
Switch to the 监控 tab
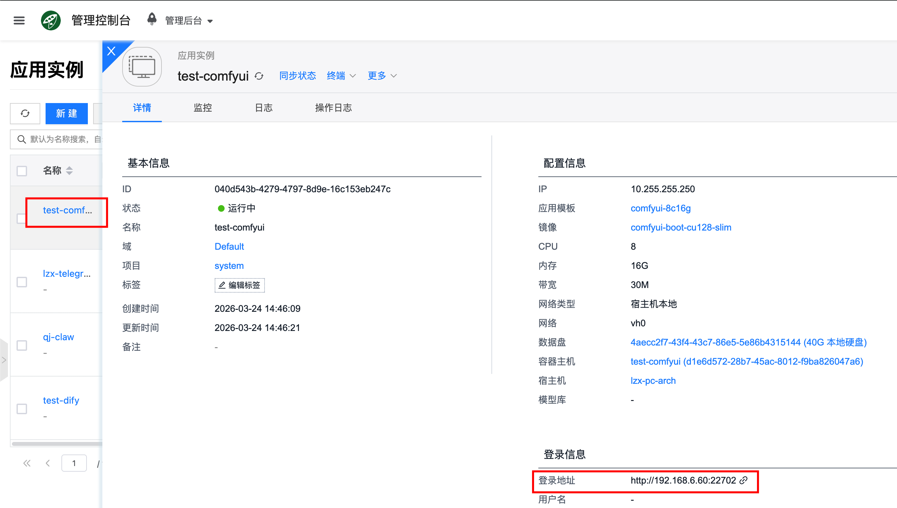tap(203, 108)
